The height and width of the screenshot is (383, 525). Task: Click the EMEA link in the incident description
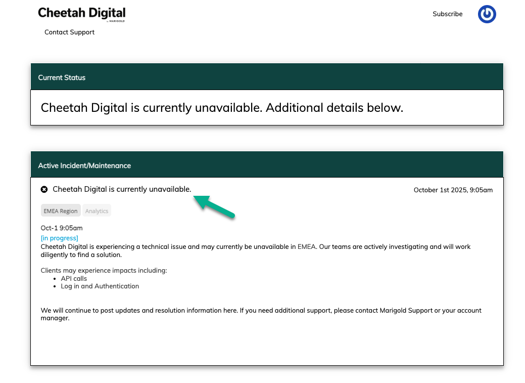(306, 247)
